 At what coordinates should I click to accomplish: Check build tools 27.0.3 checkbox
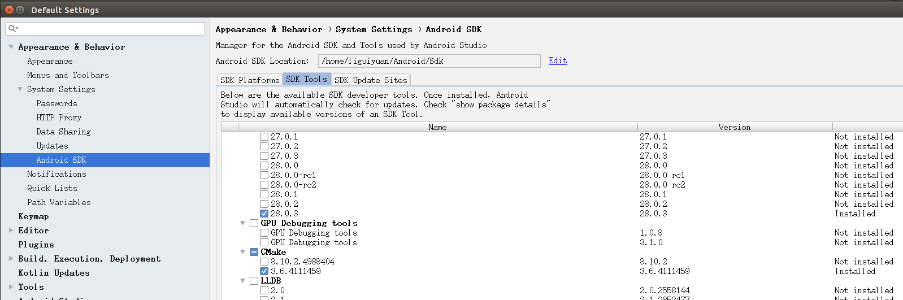pos(264,156)
